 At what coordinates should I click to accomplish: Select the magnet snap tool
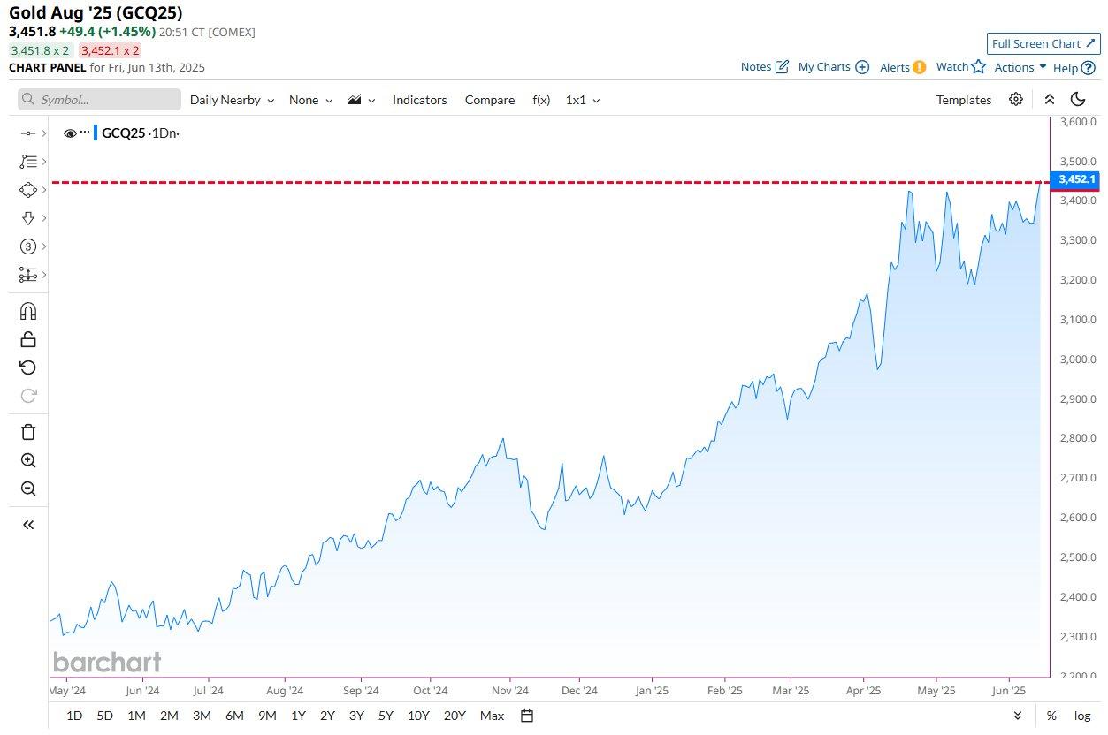point(28,311)
